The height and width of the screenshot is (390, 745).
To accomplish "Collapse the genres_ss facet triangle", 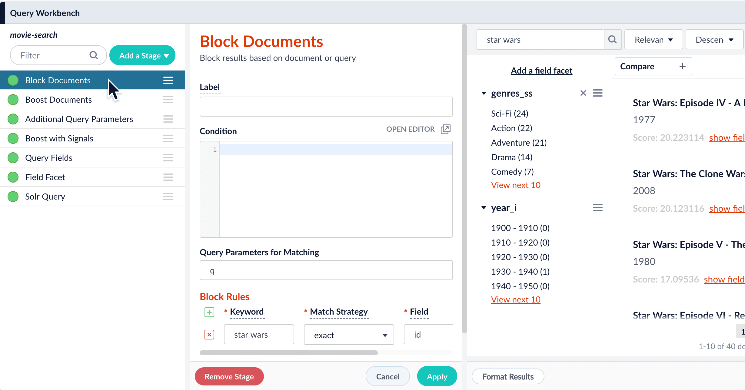I will click(484, 93).
